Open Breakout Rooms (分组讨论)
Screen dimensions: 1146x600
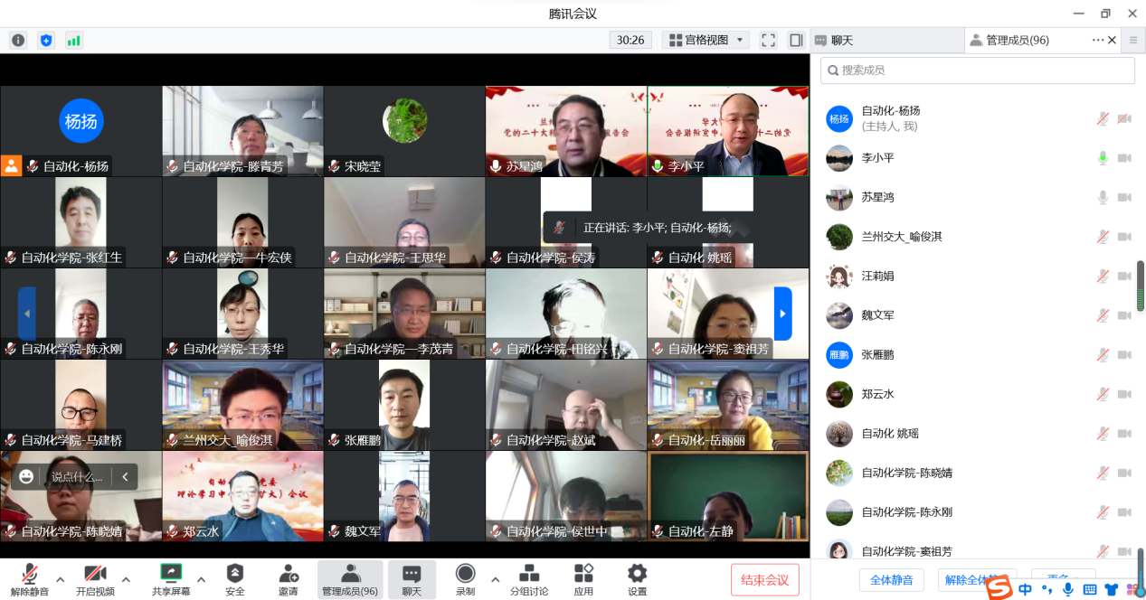coord(529,574)
